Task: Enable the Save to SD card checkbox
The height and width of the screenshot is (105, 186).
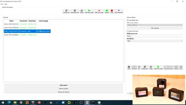Action: coord(128,31)
